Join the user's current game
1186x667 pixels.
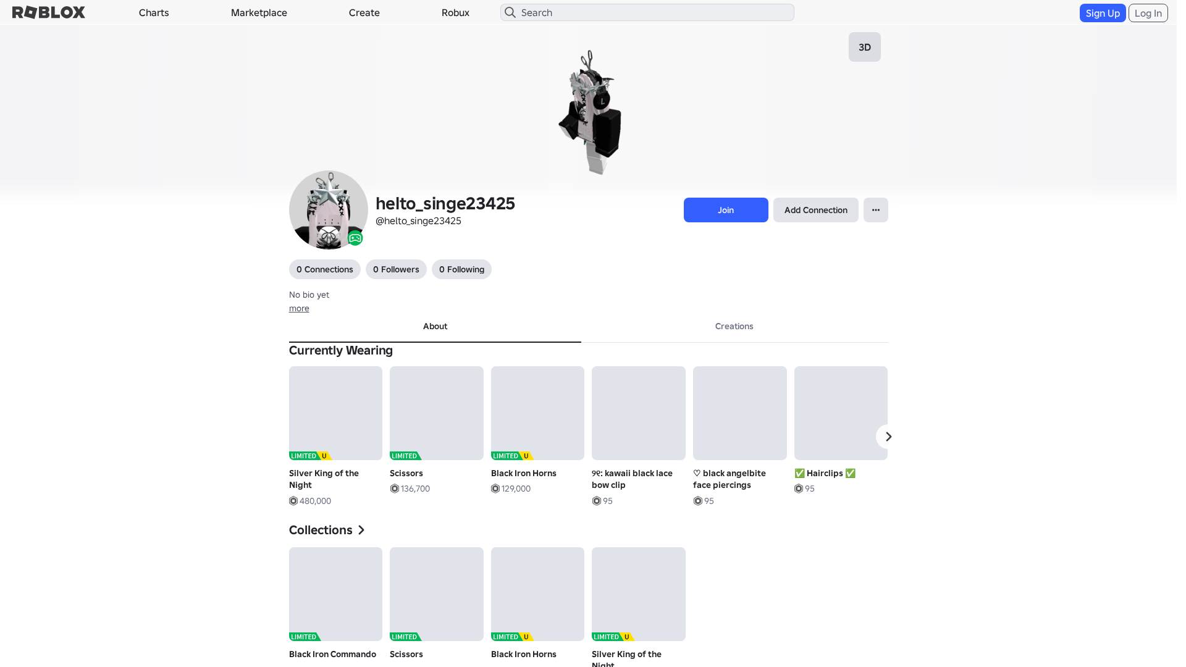pyautogui.click(x=726, y=210)
